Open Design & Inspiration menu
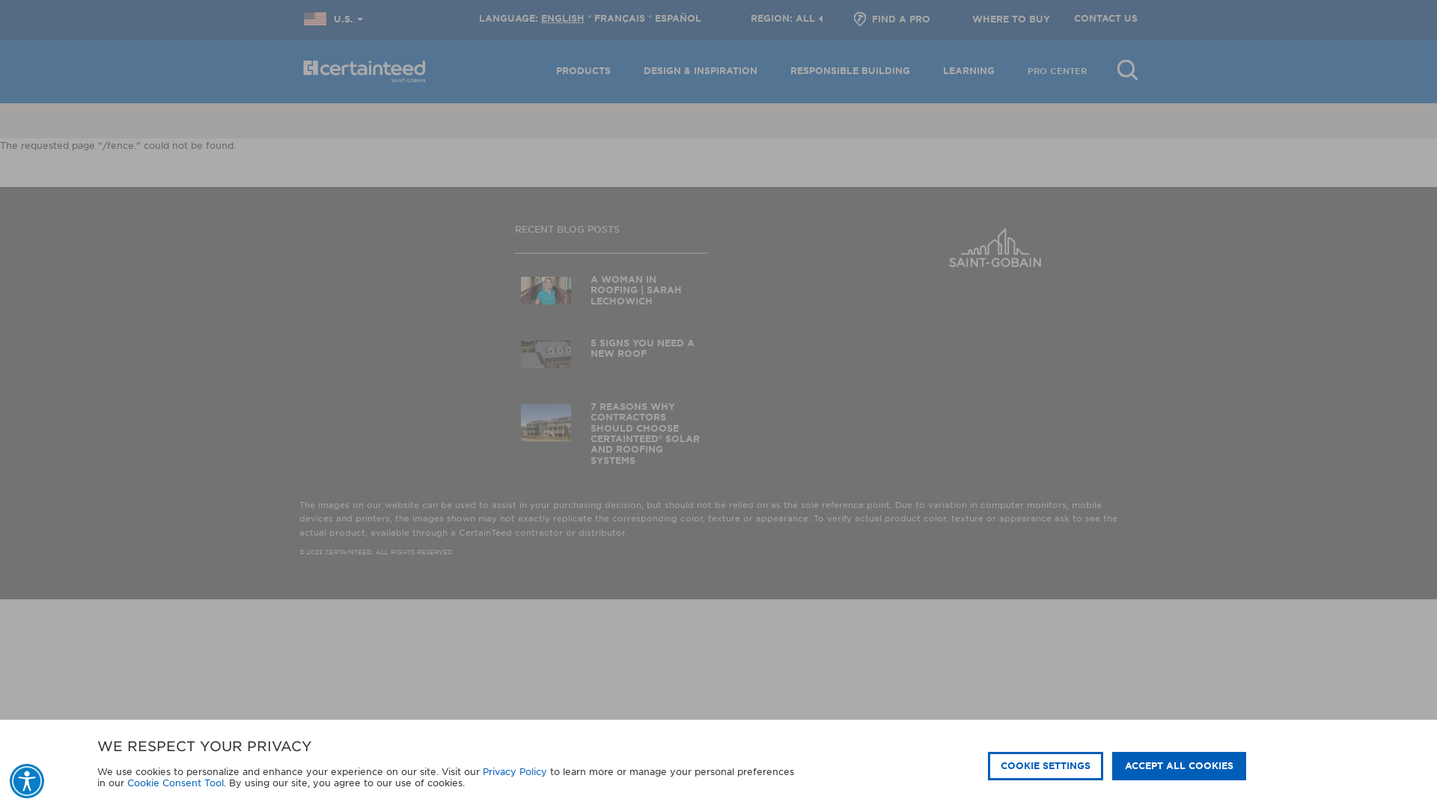The height and width of the screenshot is (808, 1437). coord(701,71)
